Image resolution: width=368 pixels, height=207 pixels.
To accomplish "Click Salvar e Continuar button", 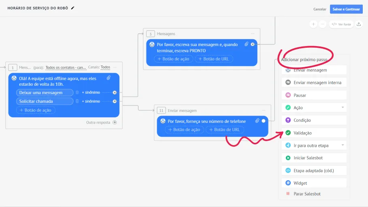I will [x=346, y=9].
